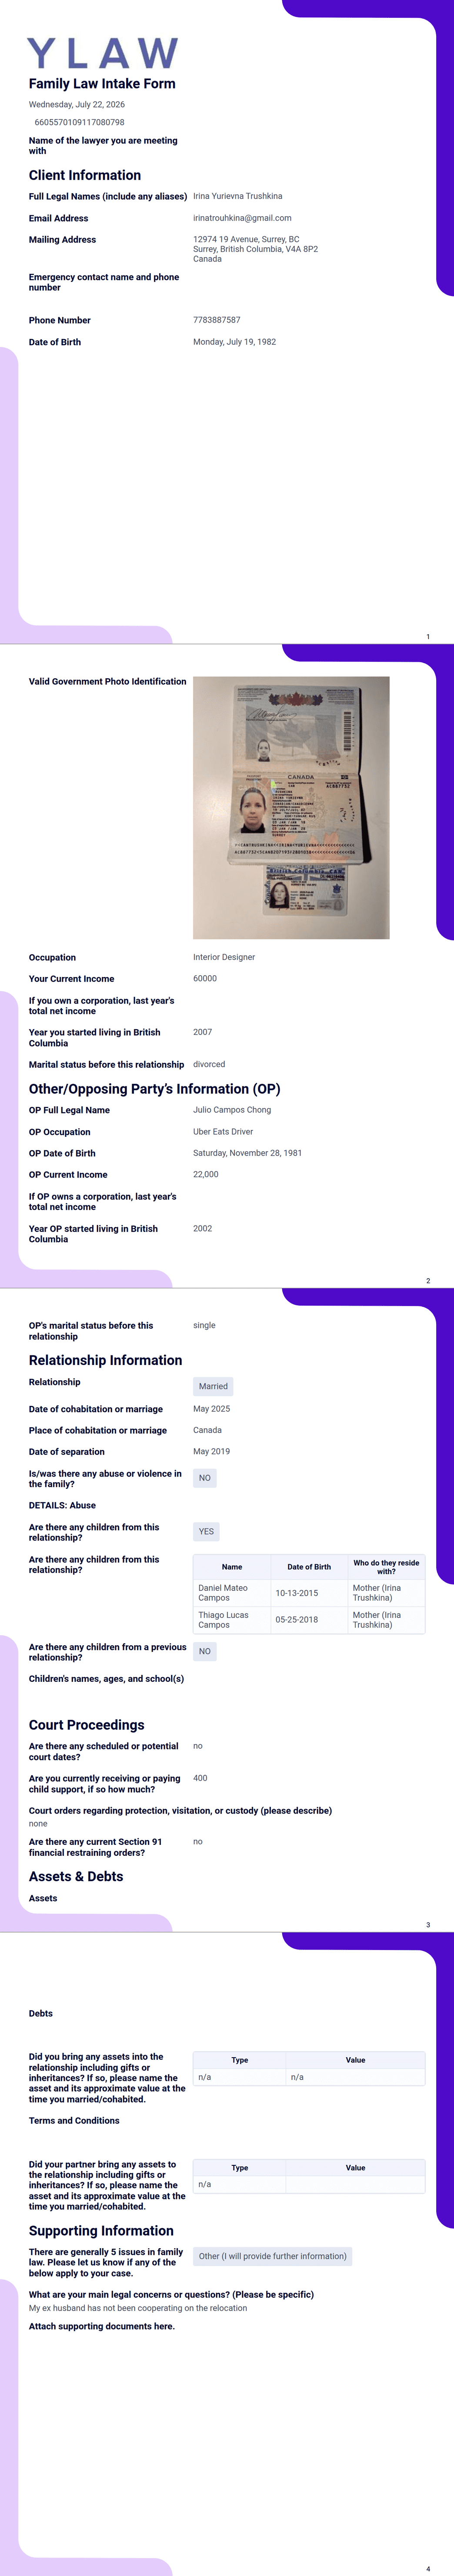Select the Name column header in children table
Screen dimensions: 454x2576
coord(231,1567)
